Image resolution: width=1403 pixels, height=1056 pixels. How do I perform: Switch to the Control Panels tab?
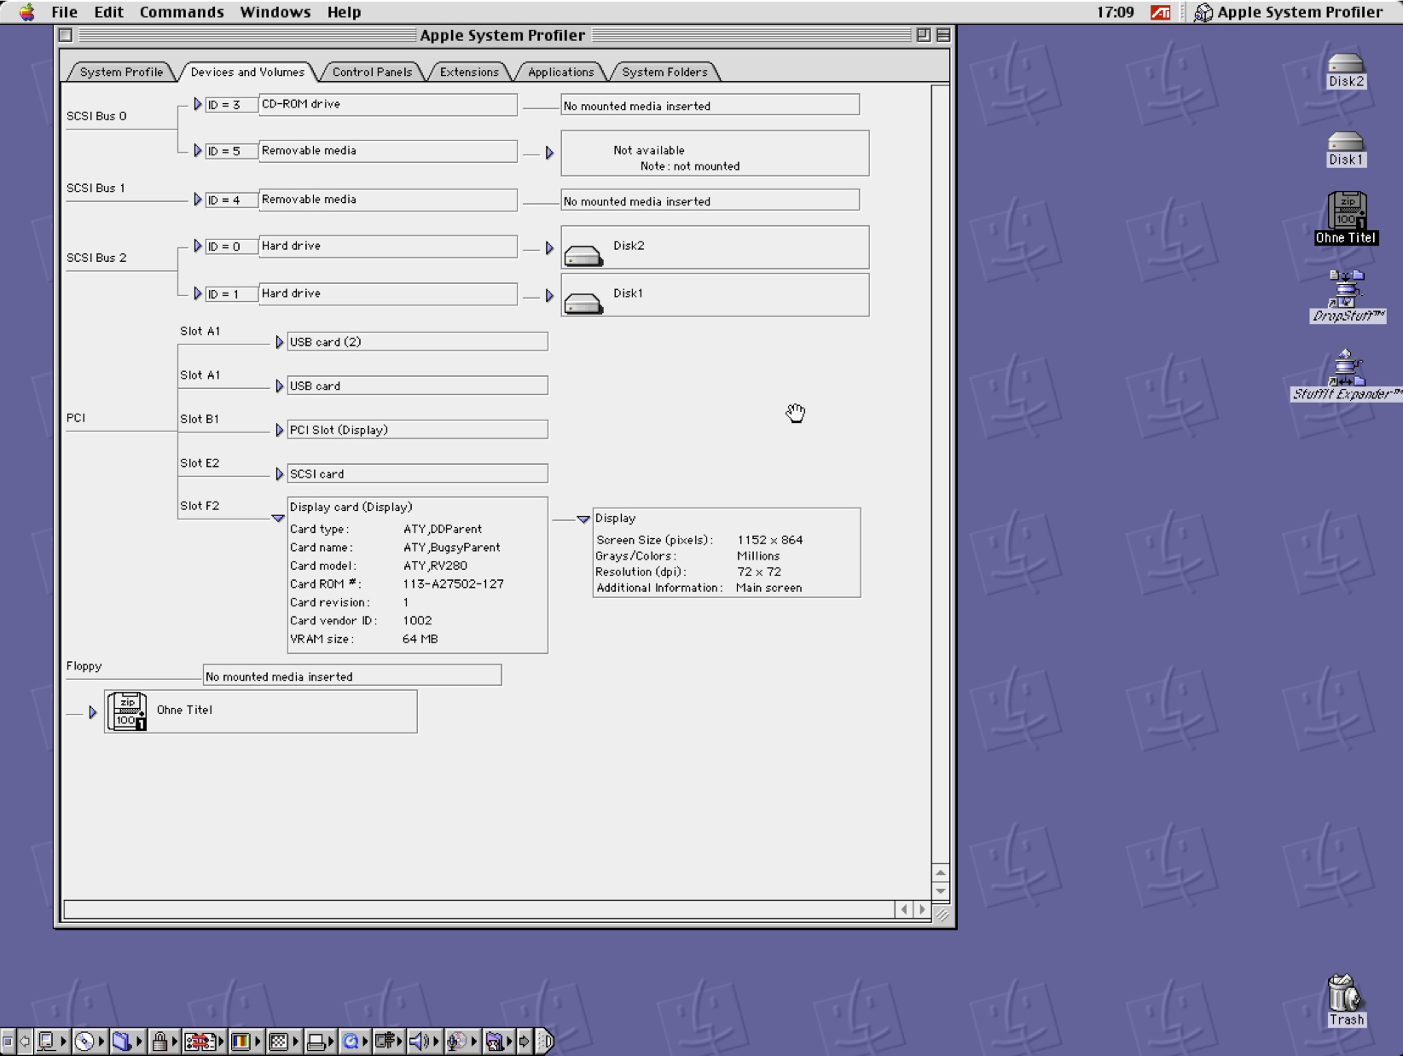pos(372,73)
